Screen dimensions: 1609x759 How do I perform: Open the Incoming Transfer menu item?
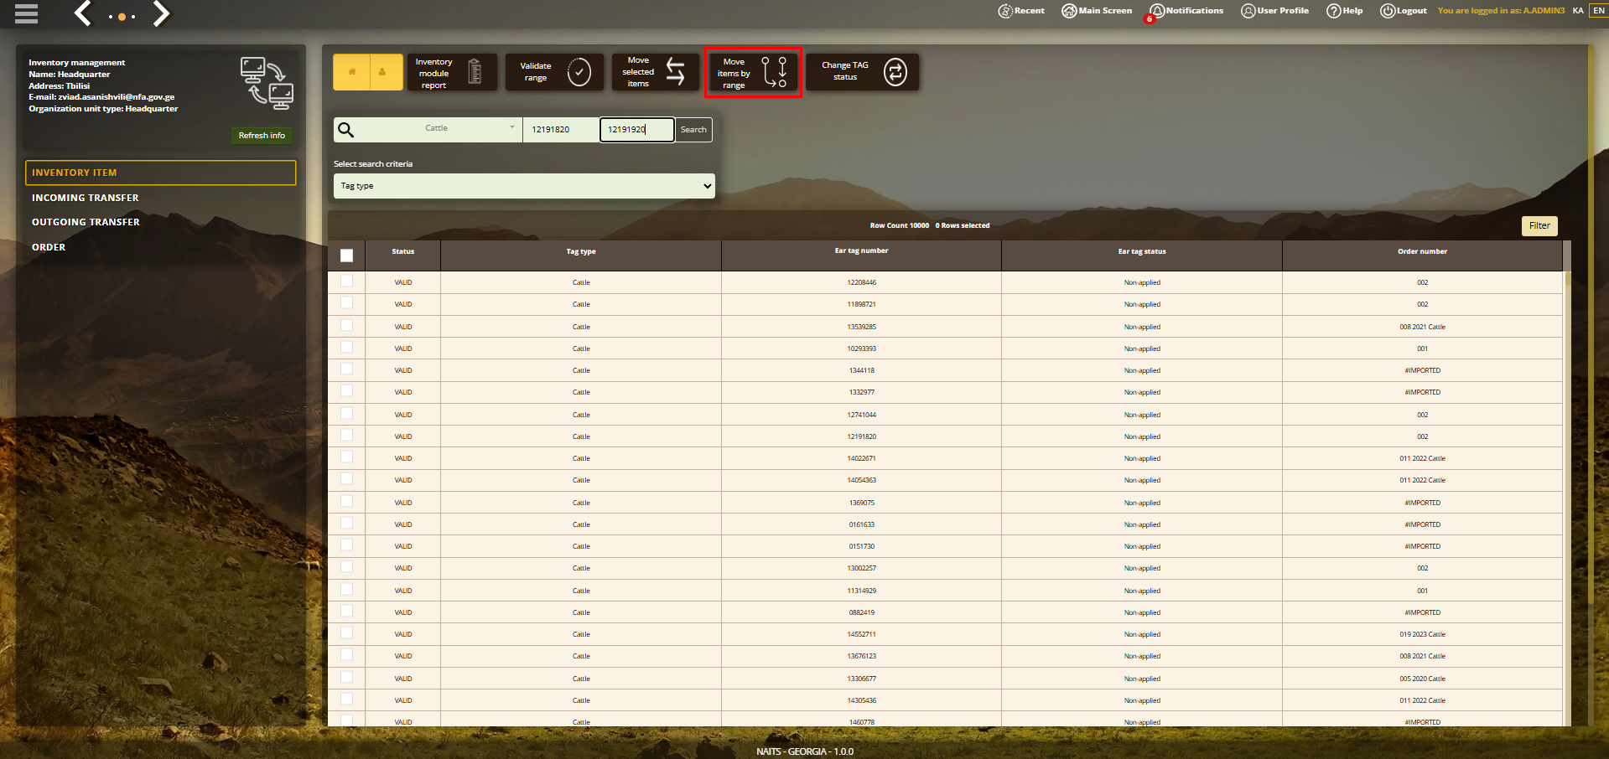tap(86, 198)
